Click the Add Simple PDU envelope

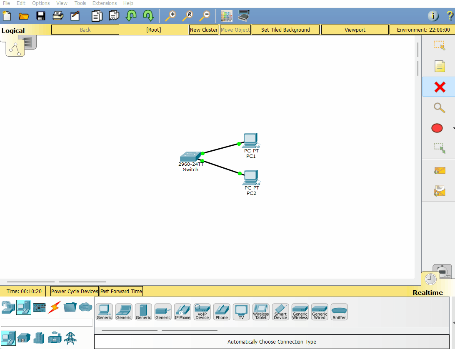click(x=439, y=170)
